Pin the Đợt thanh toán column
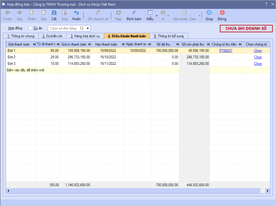 click(x=34, y=44)
